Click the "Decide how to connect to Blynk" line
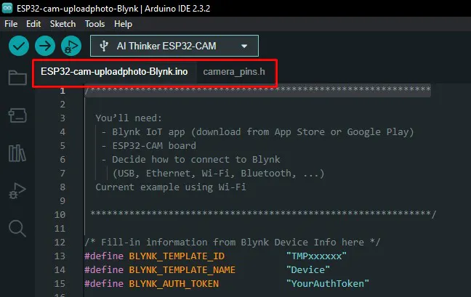 tap(190, 160)
